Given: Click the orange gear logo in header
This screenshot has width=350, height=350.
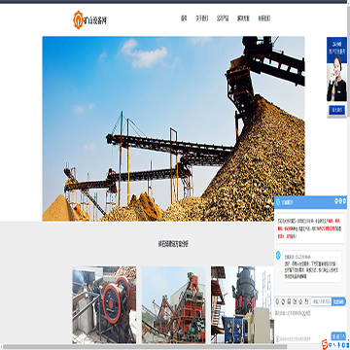Looking at the screenshot, I should point(78,19).
